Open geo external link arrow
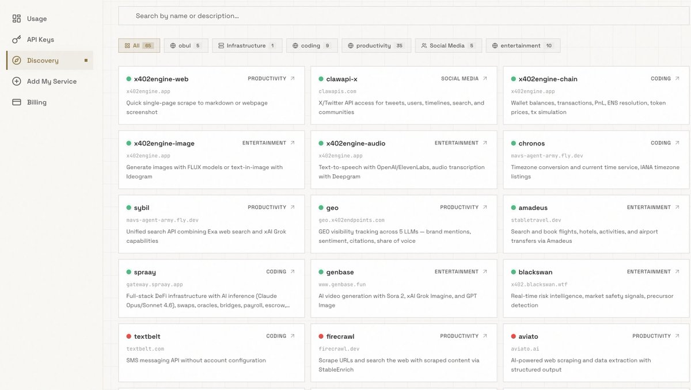Screen dimensions: 691x390 [x=485, y=207]
